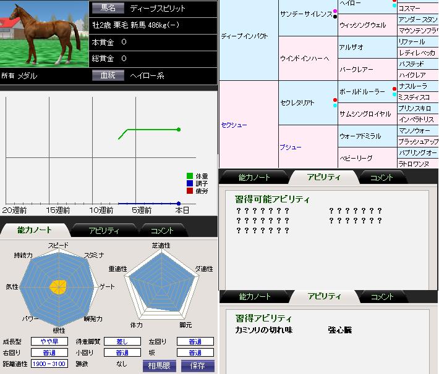
Task: Click the 得意脚質 field showing 差し
Action: pos(122,341)
